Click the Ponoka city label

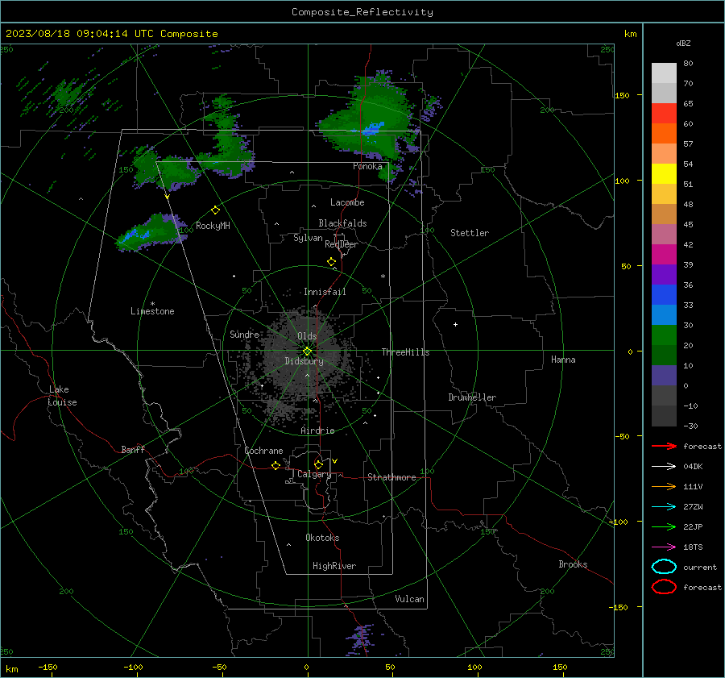coord(367,166)
